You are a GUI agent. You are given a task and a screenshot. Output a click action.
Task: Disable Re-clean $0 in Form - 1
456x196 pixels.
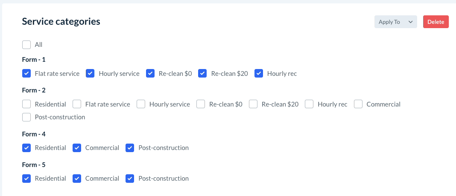(150, 73)
